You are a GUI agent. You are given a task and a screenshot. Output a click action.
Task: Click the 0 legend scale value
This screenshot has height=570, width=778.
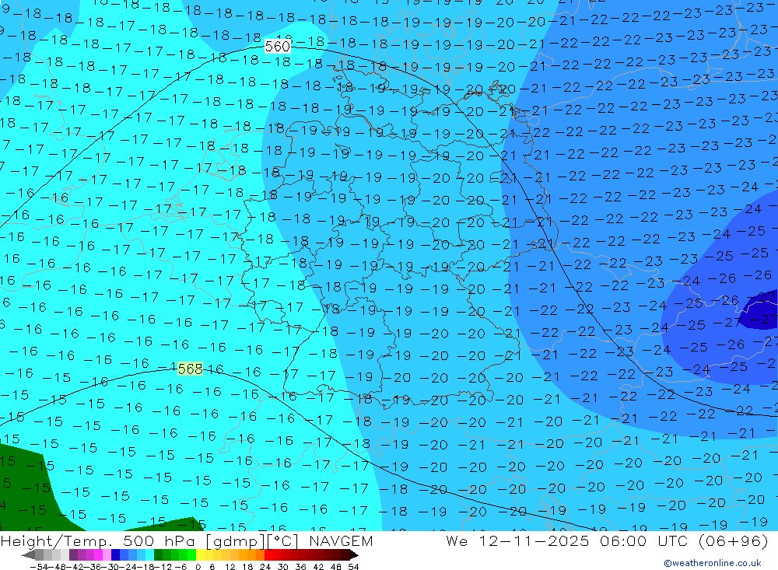pos(198,567)
